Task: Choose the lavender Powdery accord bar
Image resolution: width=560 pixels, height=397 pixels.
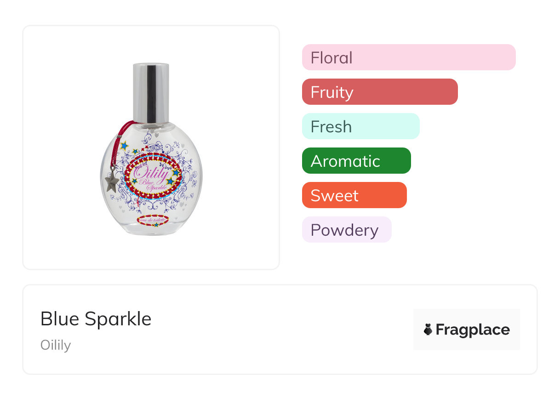Action: click(347, 230)
